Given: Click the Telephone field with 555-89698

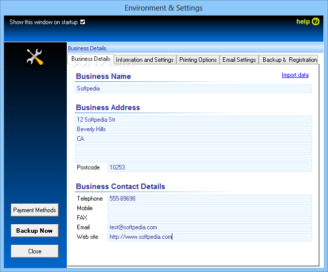Looking at the screenshot, I should [x=209, y=199].
